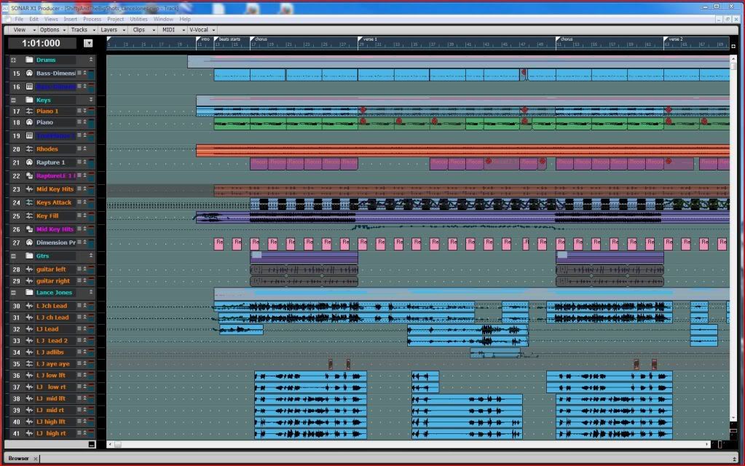This screenshot has height=466, width=745.
Task: Open the Utilities menu
Action: [138, 18]
